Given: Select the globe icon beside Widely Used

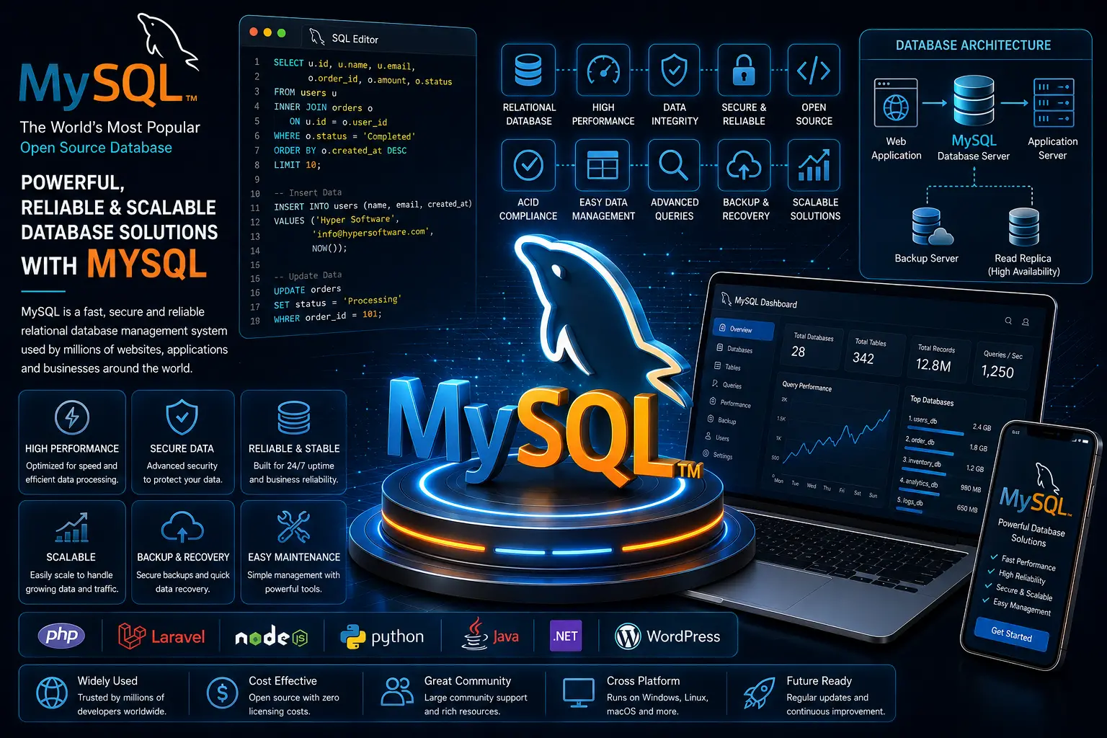Looking at the screenshot, I should pyautogui.click(x=52, y=693).
